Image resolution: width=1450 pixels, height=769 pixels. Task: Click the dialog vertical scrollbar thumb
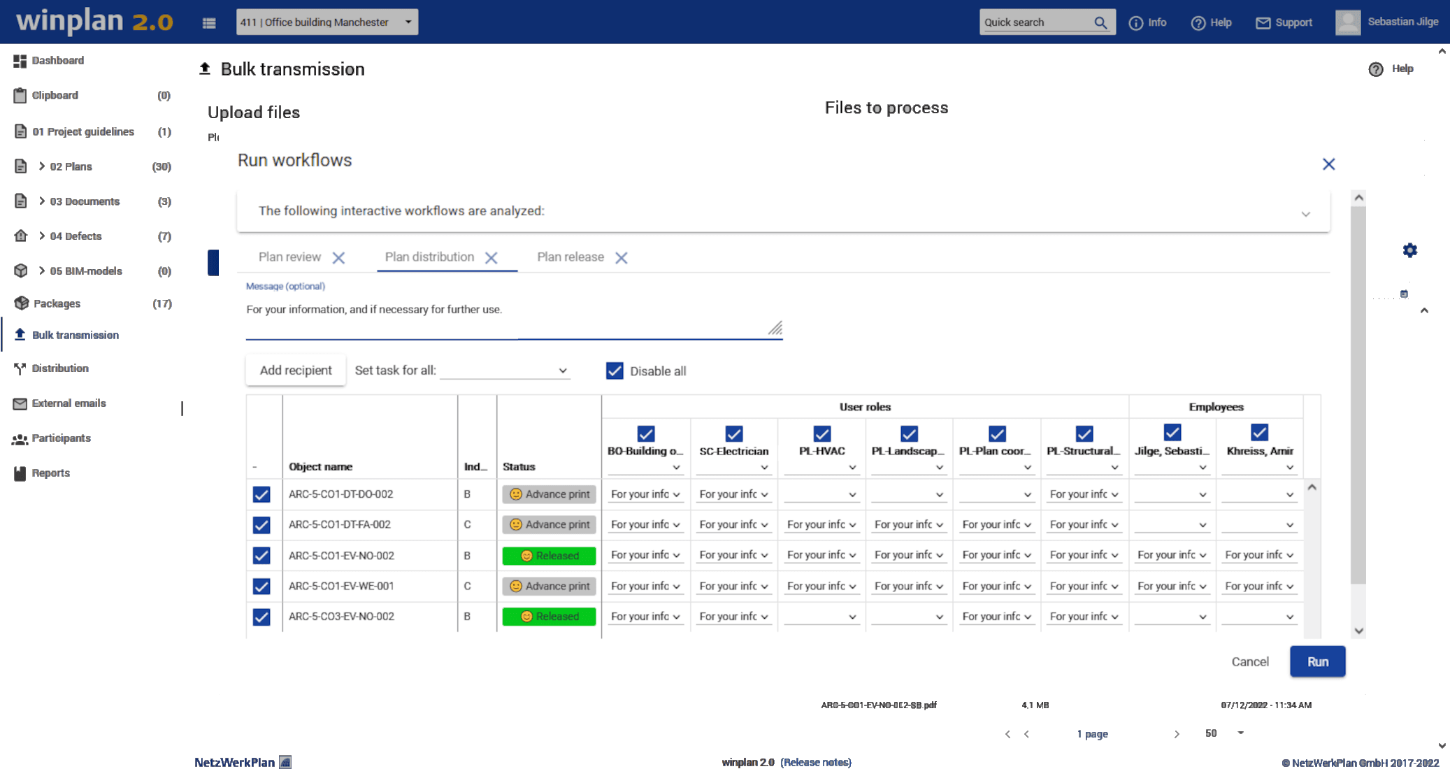point(1358,395)
